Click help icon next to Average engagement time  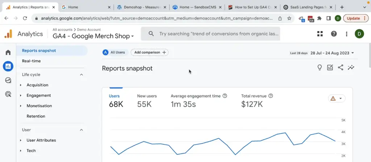click(225, 96)
